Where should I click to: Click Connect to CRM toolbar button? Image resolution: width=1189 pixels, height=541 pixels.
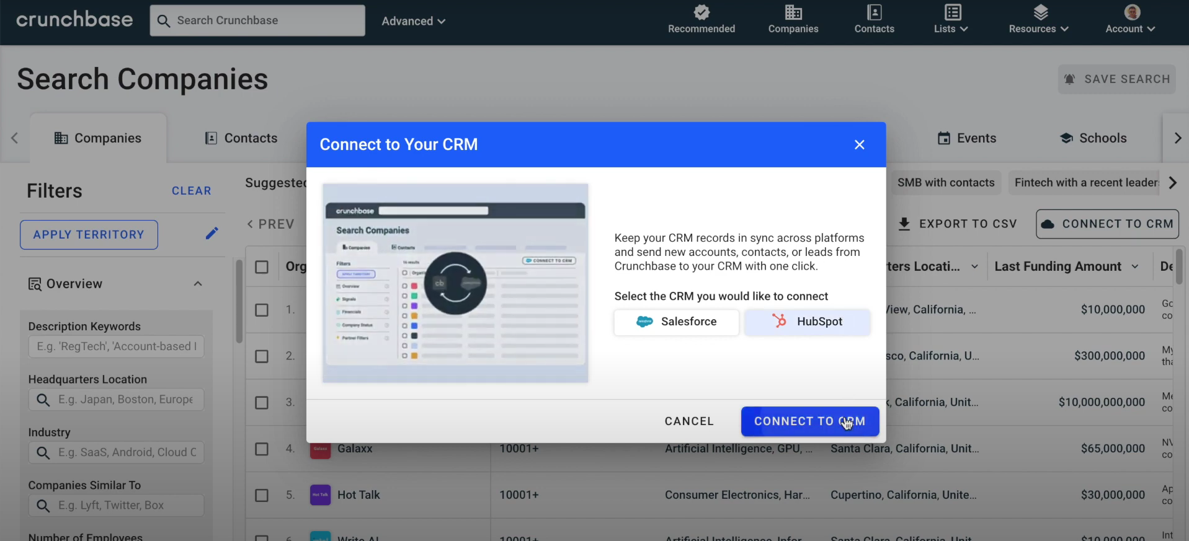(1107, 224)
